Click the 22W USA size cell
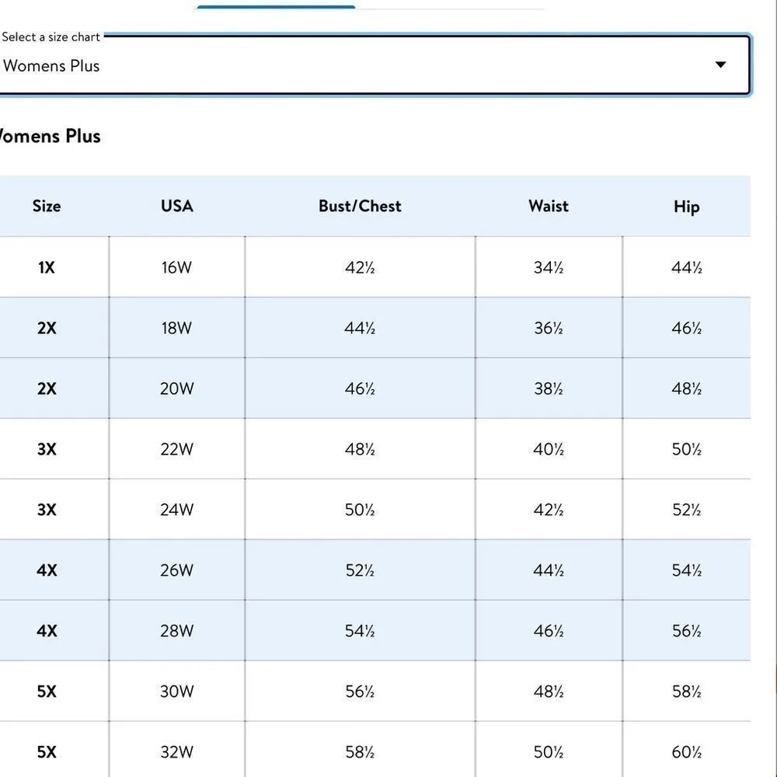777x777 pixels. [176, 449]
